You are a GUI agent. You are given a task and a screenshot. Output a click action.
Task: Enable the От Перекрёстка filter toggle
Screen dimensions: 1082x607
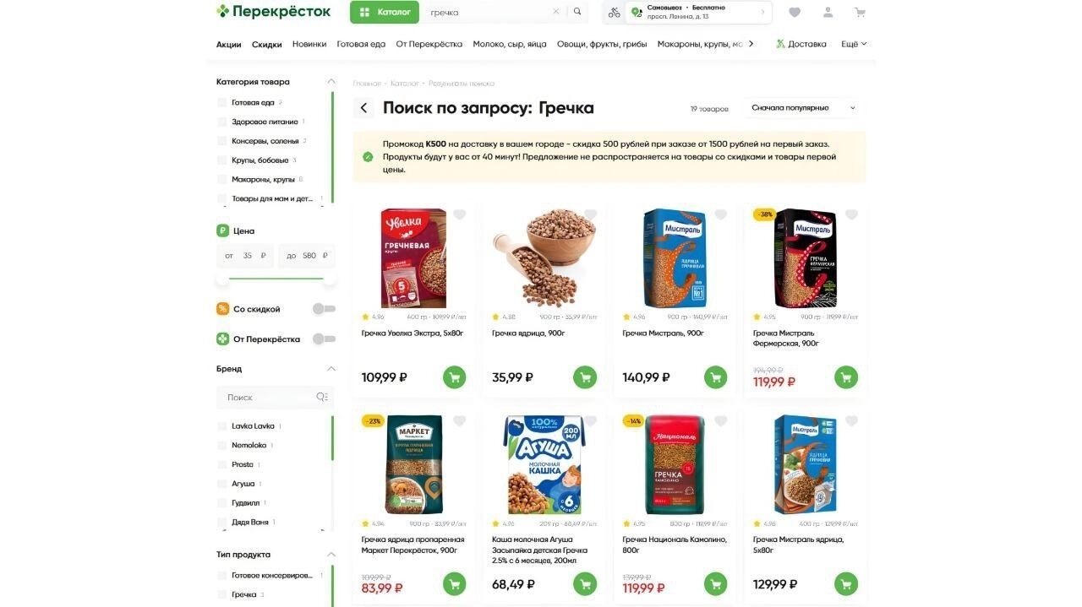pos(324,339)
